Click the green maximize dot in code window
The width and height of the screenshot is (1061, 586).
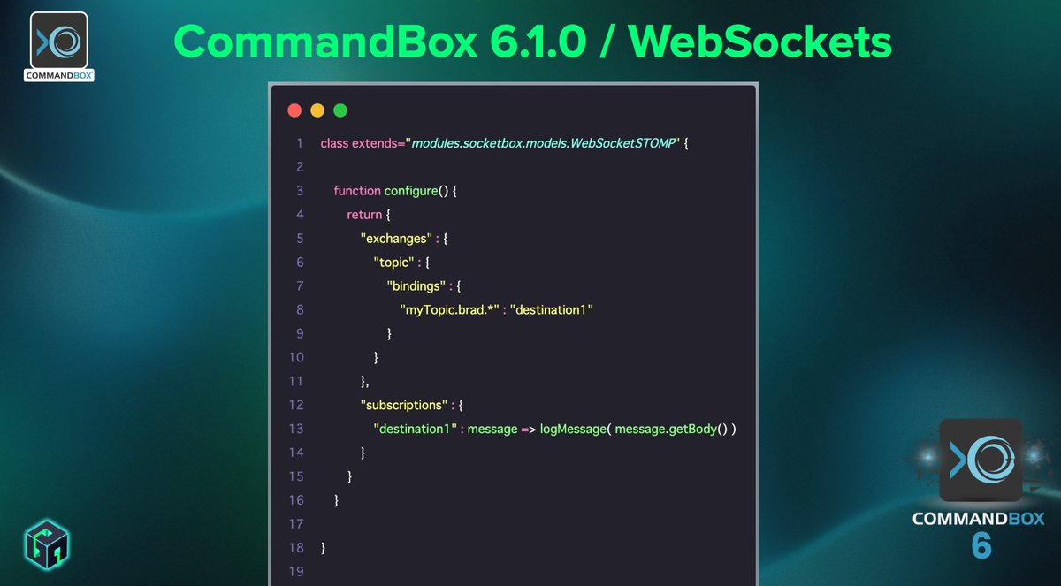[x=340, y=110]
